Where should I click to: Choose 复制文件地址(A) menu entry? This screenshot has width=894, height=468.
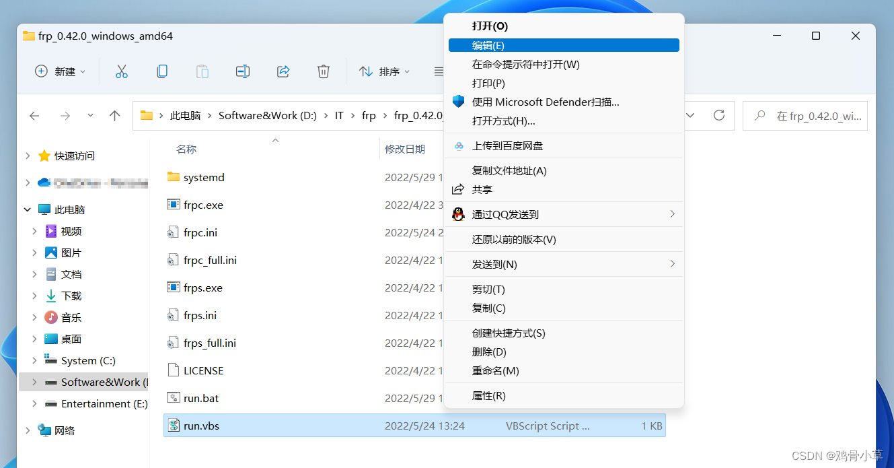coord(564,170)
